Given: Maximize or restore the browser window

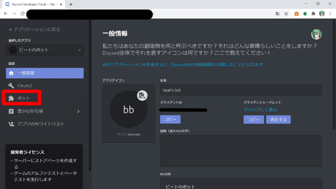Looking at the screenshot, I should click(x=318, y=4).
